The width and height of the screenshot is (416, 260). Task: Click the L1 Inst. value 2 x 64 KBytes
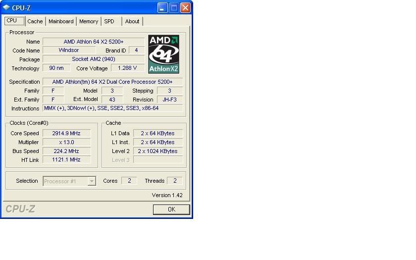coord(158,142)
